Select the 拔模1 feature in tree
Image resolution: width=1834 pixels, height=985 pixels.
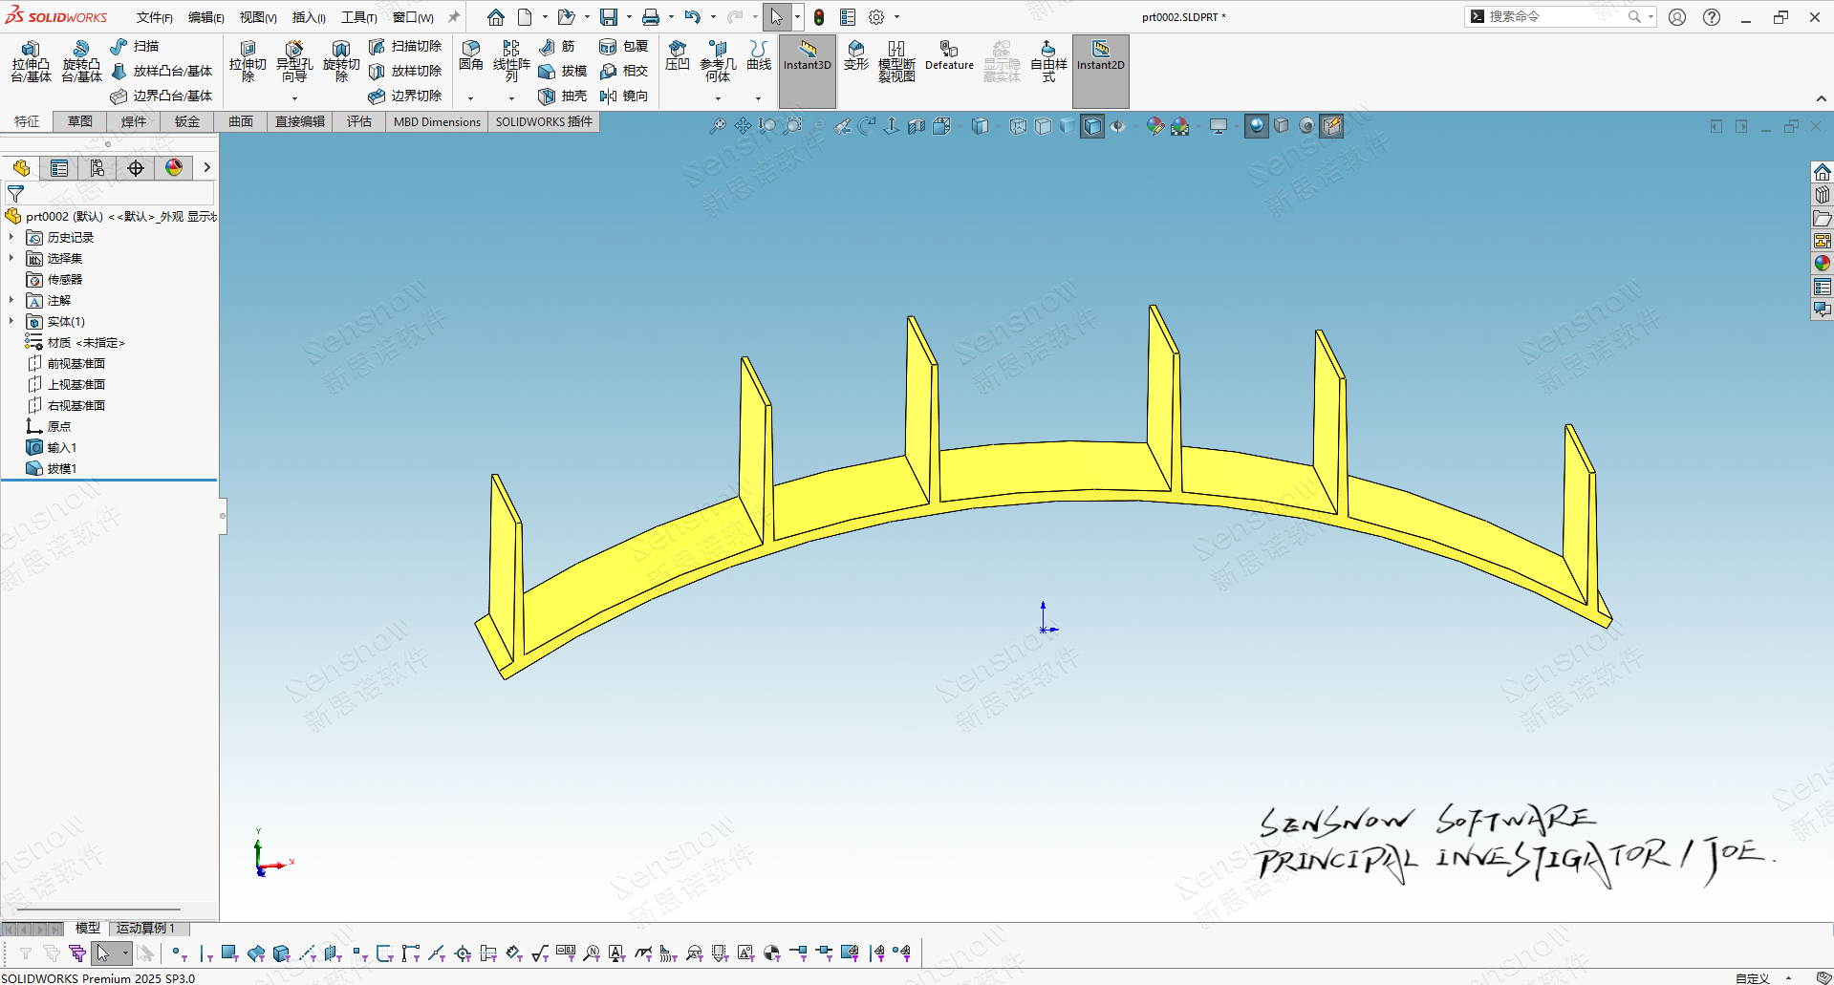[61, 468]
